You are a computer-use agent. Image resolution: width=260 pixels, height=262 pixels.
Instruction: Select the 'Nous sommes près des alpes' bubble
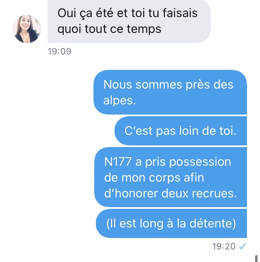170,92
